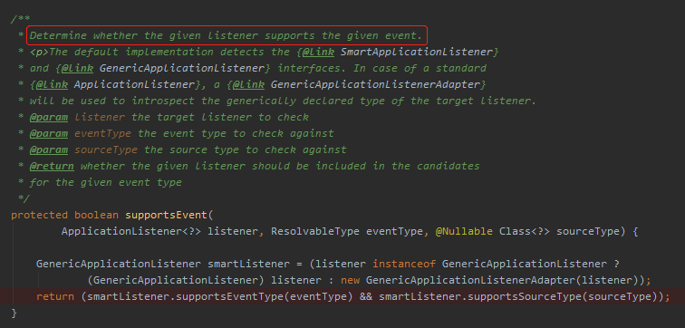Open the GenericApplicationListener Javadoc link
Viewport: 685px width, 328px height.
182,69
